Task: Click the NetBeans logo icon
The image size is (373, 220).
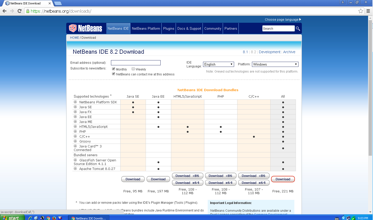Action: (73, 28)
